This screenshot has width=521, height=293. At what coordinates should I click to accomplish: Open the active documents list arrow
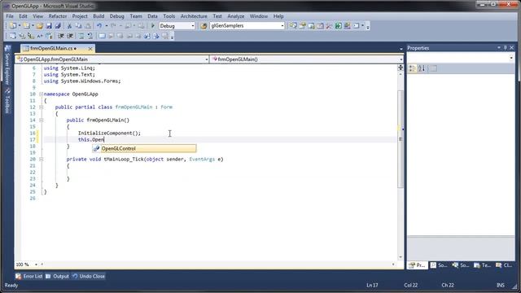pos(401,49)
